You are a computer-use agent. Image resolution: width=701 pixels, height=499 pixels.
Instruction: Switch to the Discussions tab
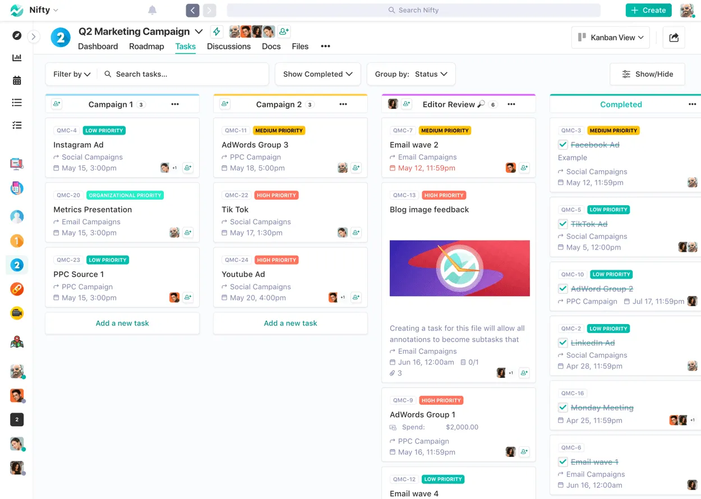pos(229,47)
